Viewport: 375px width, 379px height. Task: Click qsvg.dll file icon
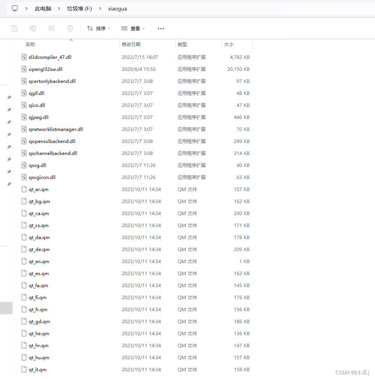click(24, 165)
